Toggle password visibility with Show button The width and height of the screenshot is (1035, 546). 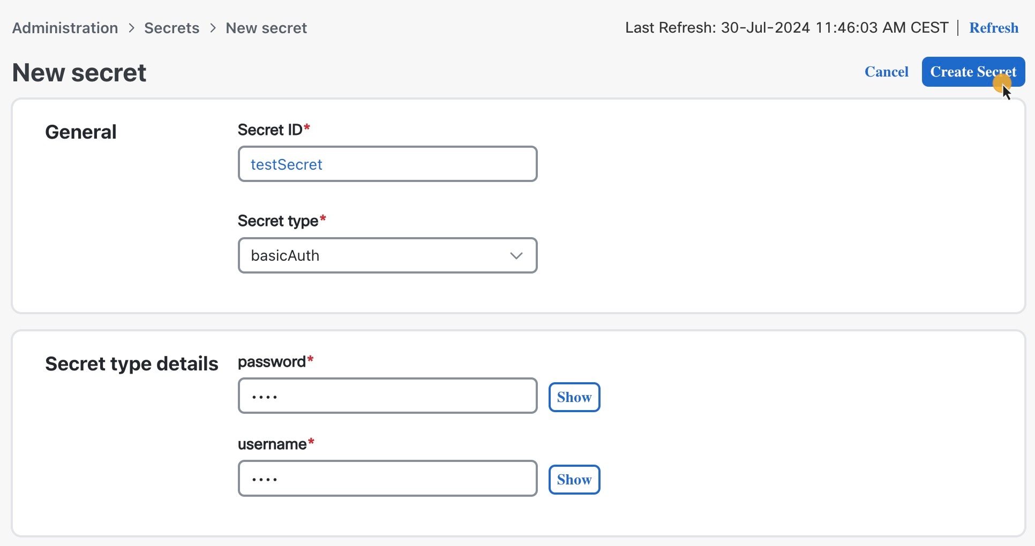click(x=574, y=397)
